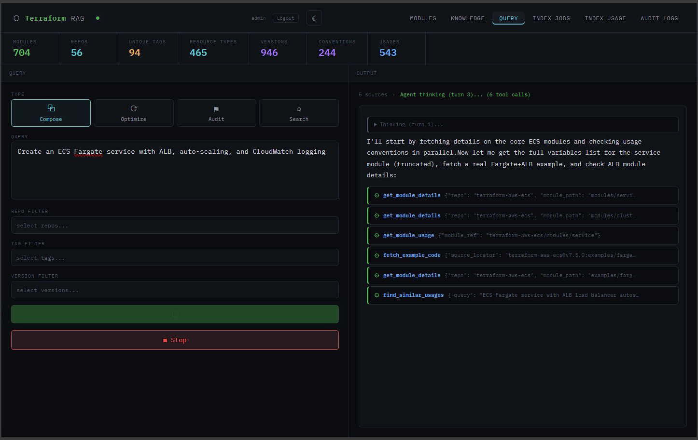The image size is (698, 440).
Task: Open the Index Usage tab
Action: pos(605,18)
